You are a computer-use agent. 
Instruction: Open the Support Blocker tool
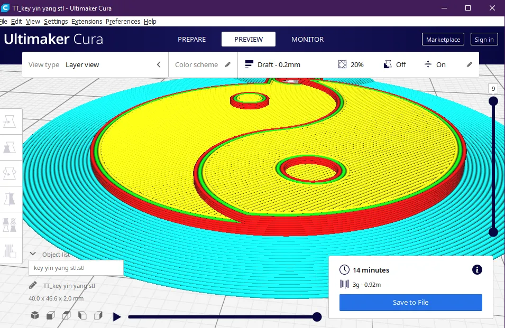pos(10,251)
